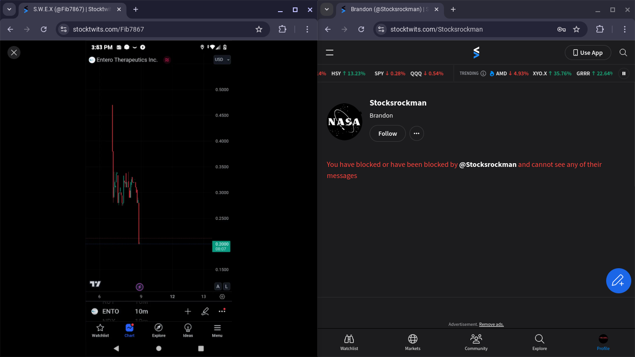
Task: Click site info icon for stocktwits.com/Fib7867
Action: pos(64,29)
